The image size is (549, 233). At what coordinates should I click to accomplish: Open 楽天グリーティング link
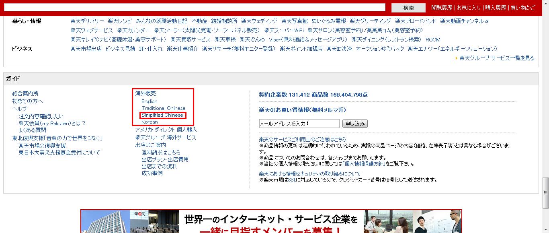pyautogui.click(x=370, y=21)
